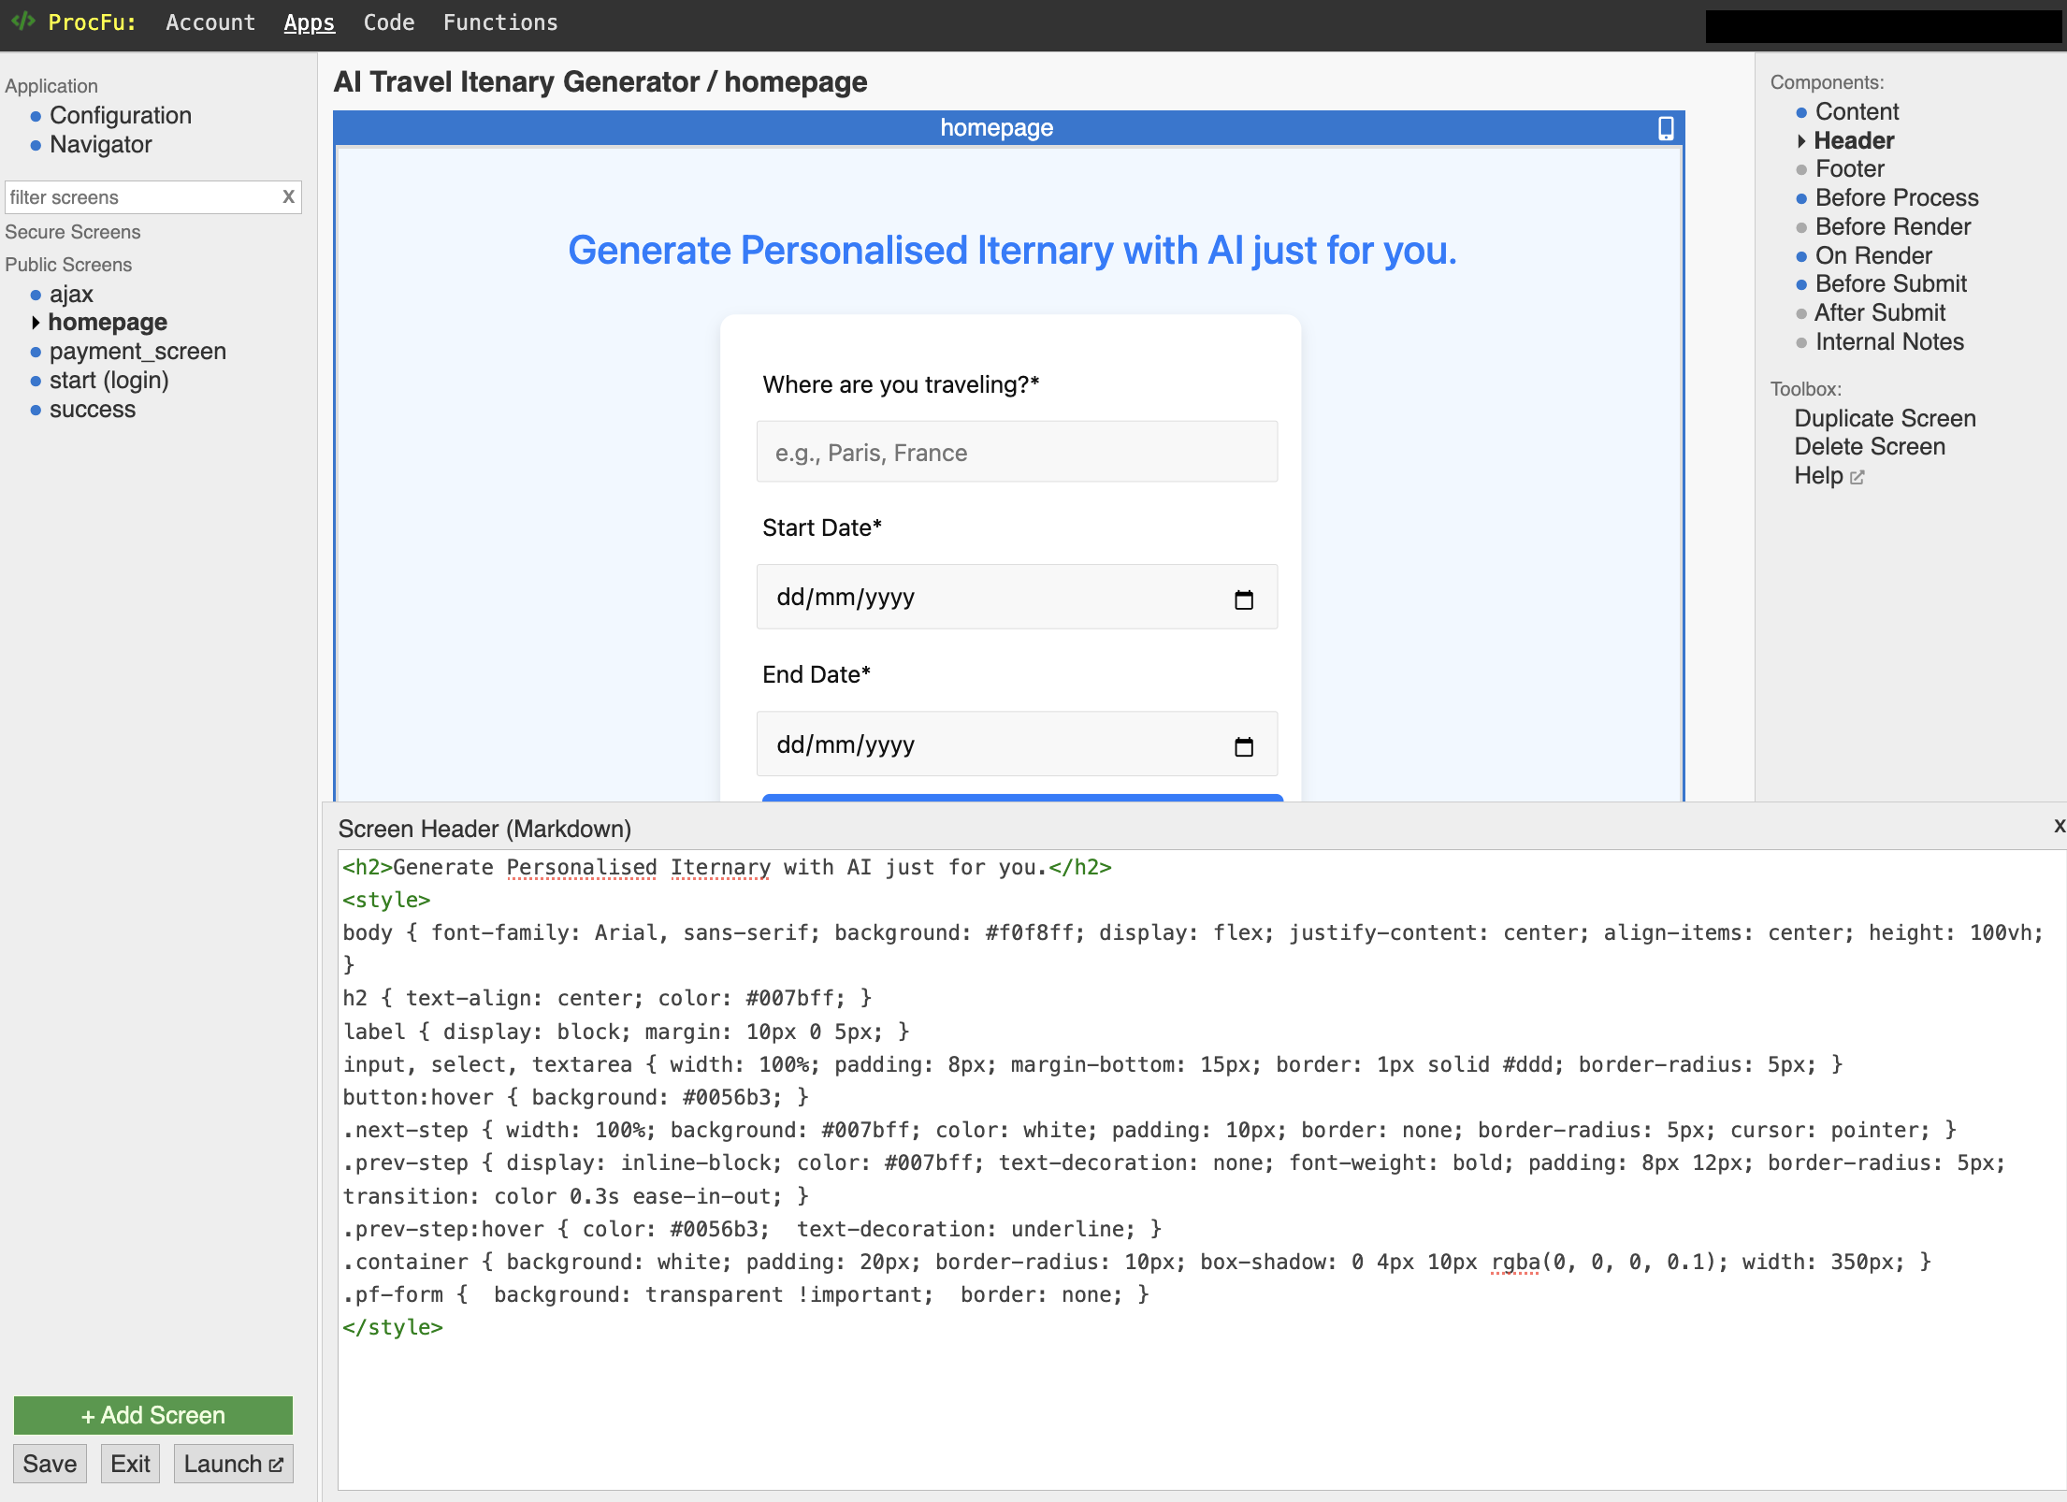Click the Exit button
The width and height of the screenshot is (2067, 1502).
pos(130,1464)
